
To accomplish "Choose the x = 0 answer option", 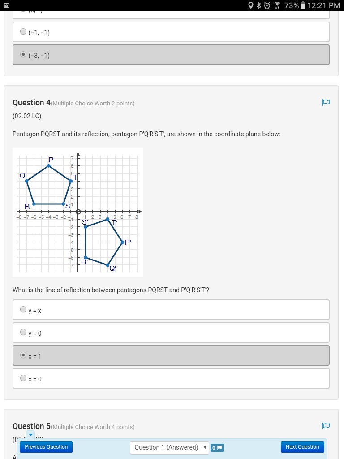I will point(23,378).
